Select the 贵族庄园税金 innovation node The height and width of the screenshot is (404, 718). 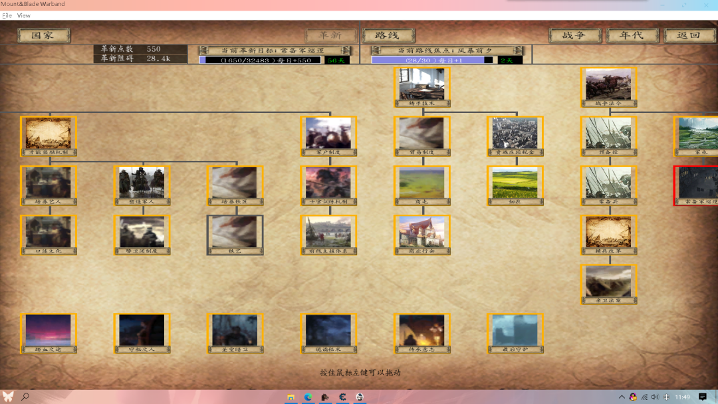click(515, 136)
